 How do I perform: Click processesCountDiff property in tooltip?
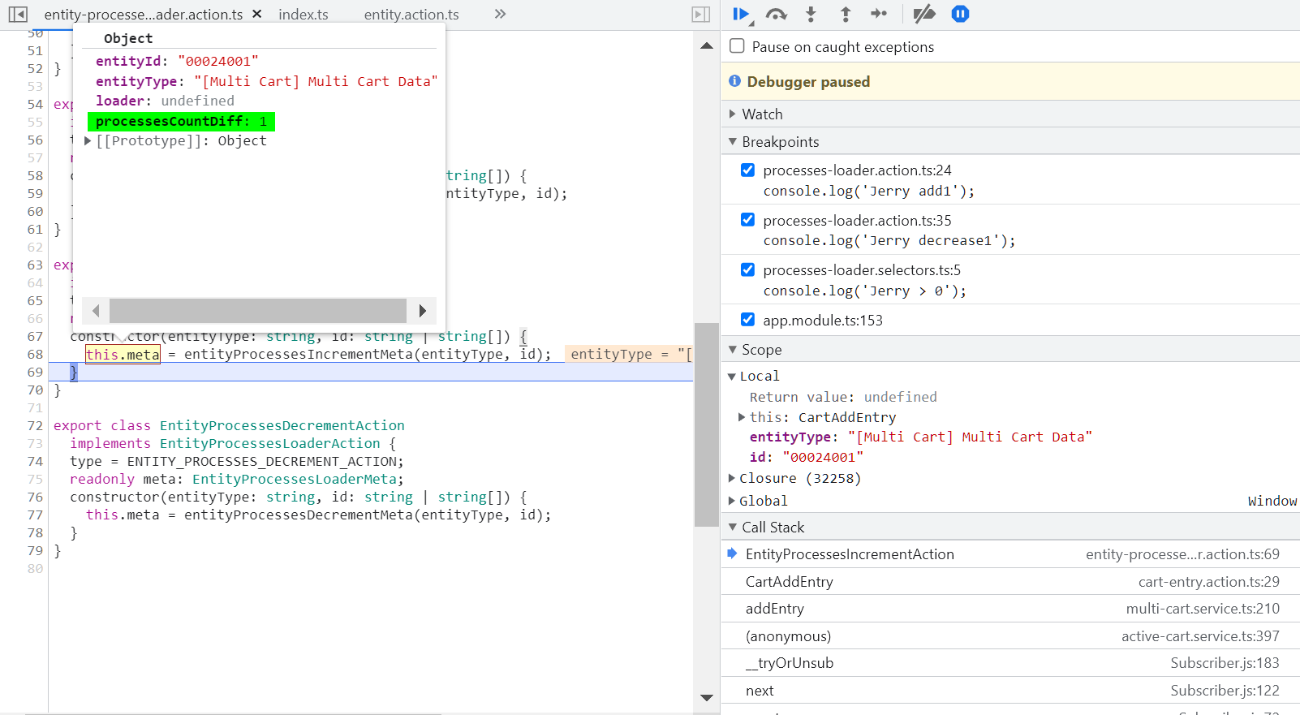(x=181, y=121)
